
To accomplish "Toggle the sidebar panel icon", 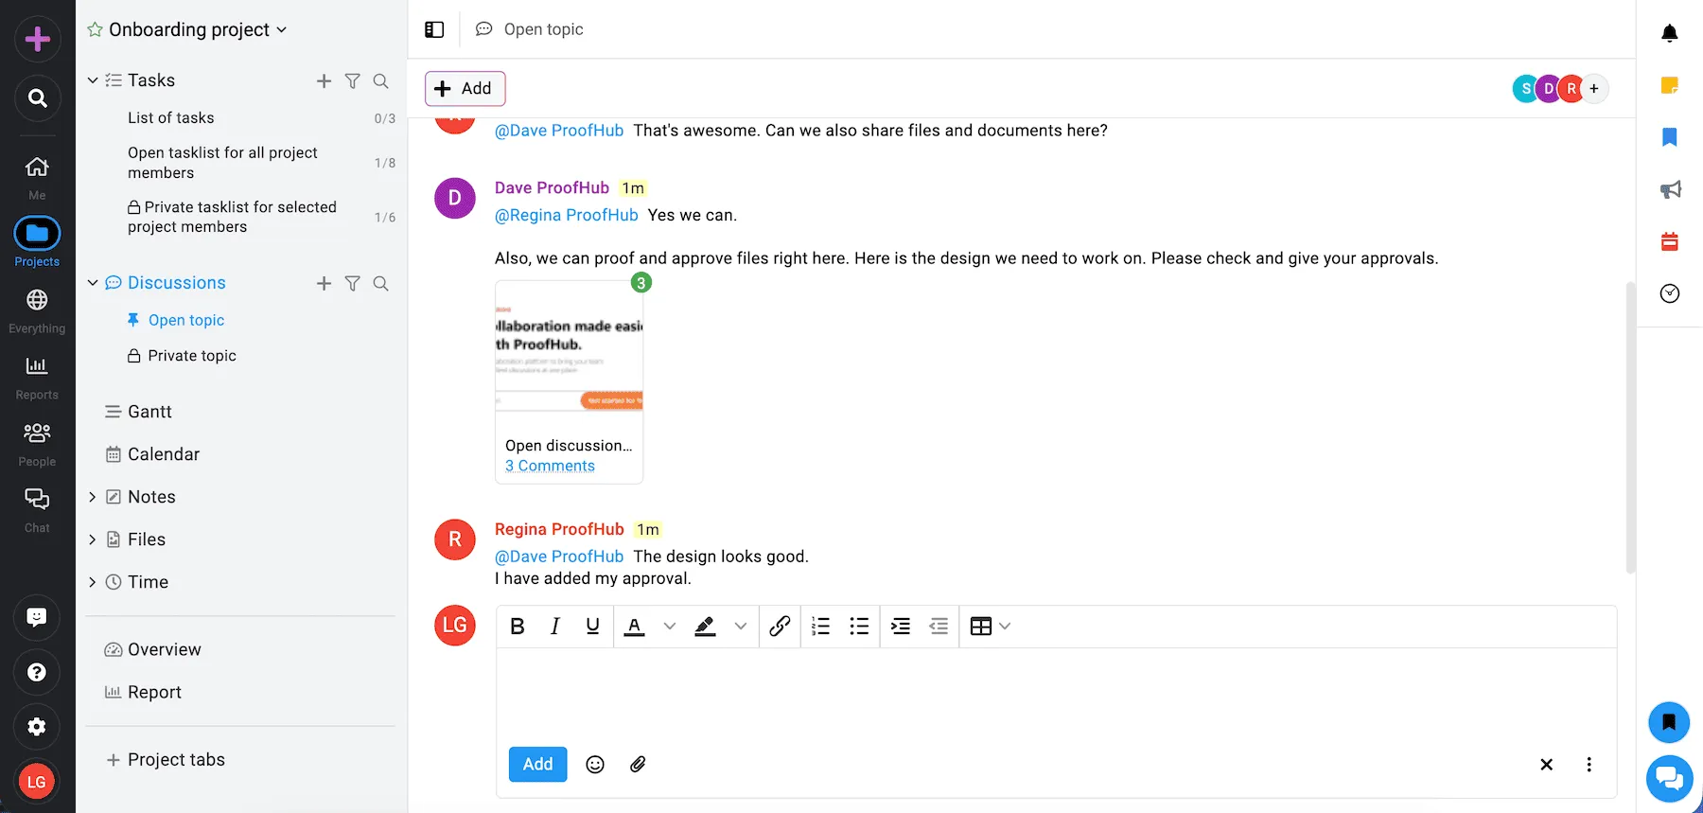I will (434, 29).
